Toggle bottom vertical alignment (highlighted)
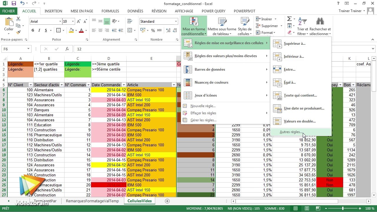Viewport: 377px width, 212px height. pos(107,21)
